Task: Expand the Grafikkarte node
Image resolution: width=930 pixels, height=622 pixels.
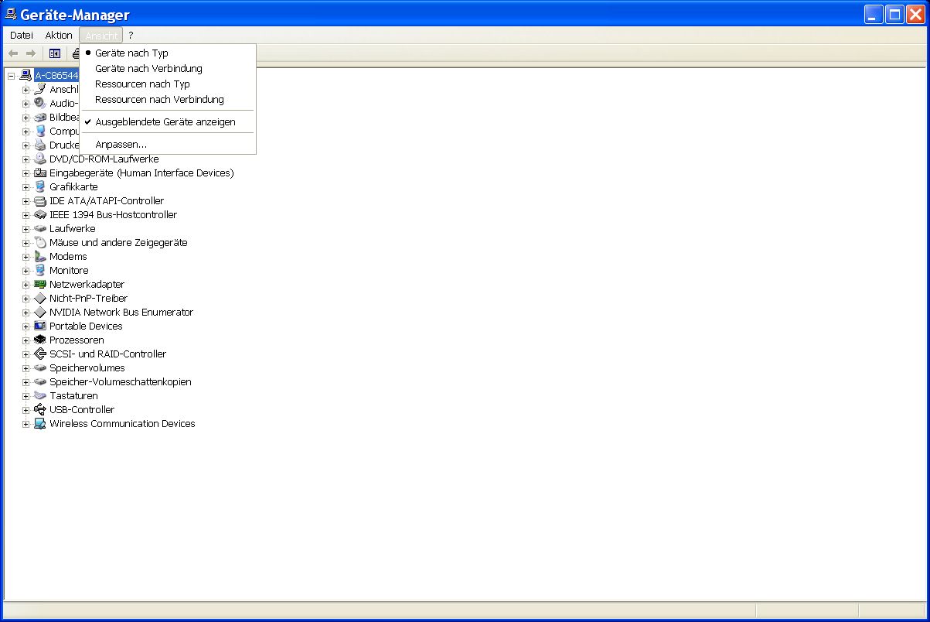Action: (x=26, y=186)
